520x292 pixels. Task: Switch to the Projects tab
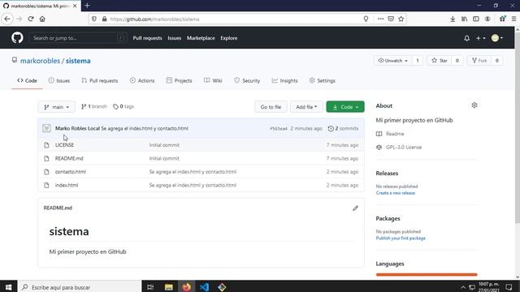(179, 80)
